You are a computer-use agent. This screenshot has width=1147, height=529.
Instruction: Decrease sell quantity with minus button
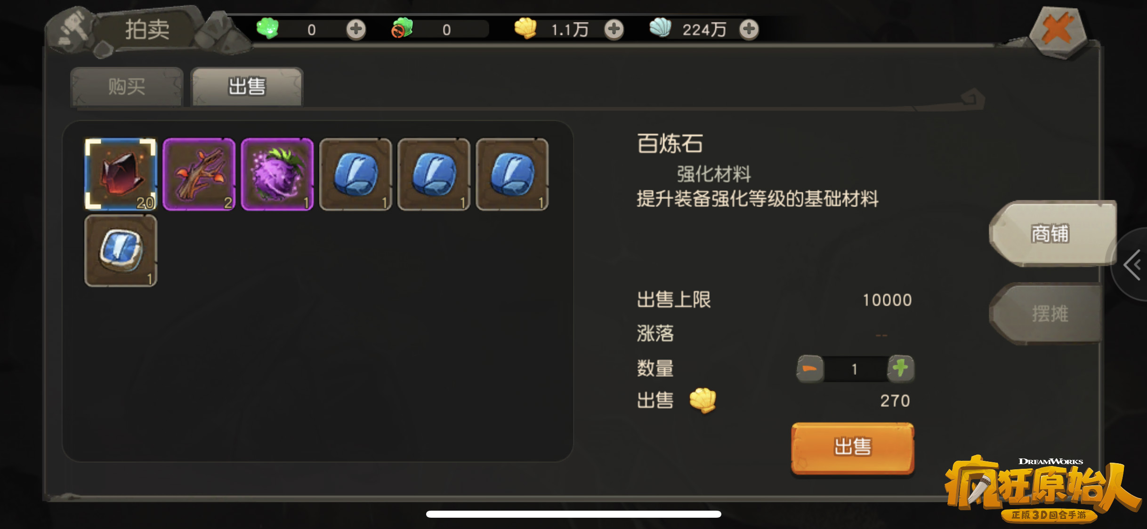[810, 369]
